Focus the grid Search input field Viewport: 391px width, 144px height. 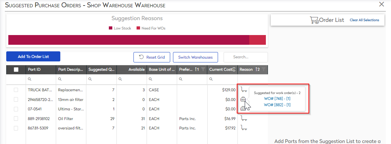[245, 57]
